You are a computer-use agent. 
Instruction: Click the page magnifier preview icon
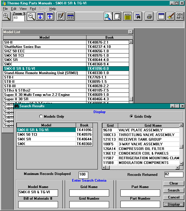click(108, 16)
